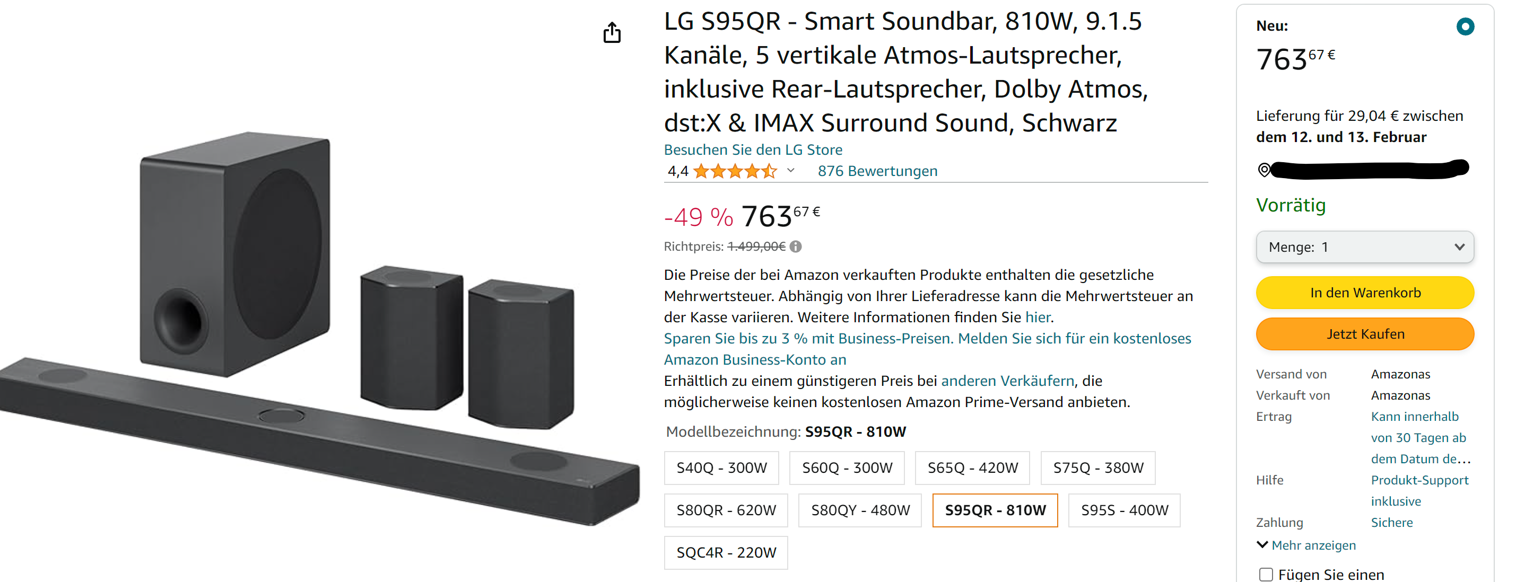The height and width of the screenshot is (582, 1516).
Task: Pick the SQC4R - 220W model
Action: point(726,553)
